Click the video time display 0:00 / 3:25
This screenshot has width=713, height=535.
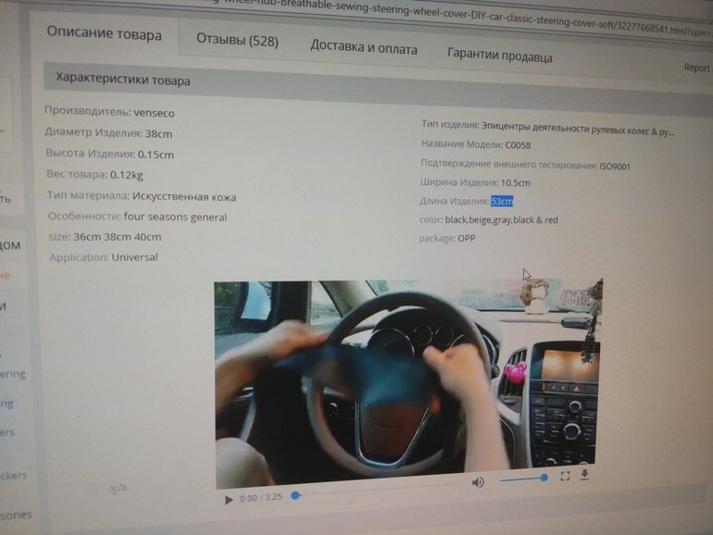[261, 498]
